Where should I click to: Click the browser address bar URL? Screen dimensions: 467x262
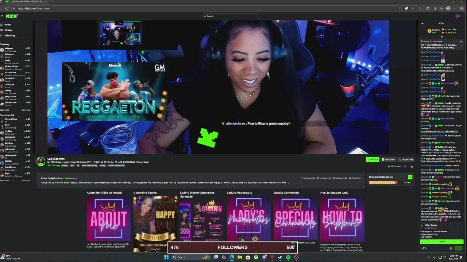pyautogui.click(x=34, y=8)
